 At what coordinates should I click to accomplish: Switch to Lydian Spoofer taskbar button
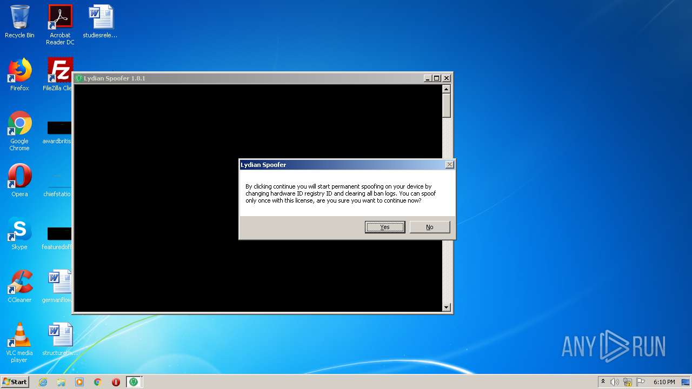(134, 382)
